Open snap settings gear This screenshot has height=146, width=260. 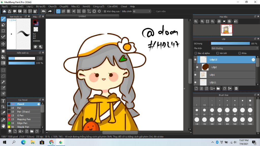coord(99,11)
